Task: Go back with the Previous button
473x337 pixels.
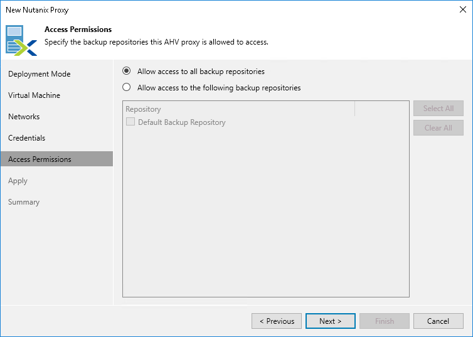Action: (277, 321)
